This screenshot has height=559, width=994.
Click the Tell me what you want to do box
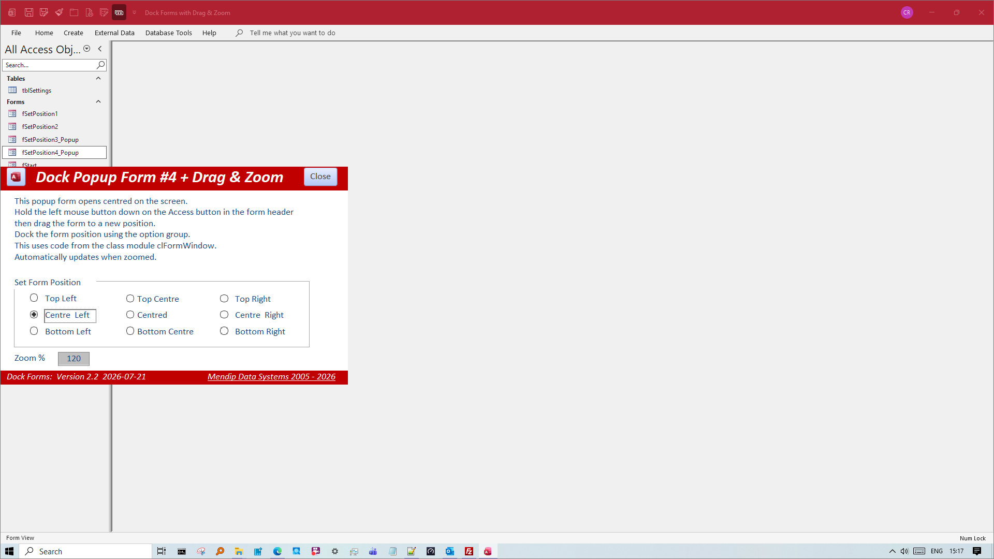(293, 33)
